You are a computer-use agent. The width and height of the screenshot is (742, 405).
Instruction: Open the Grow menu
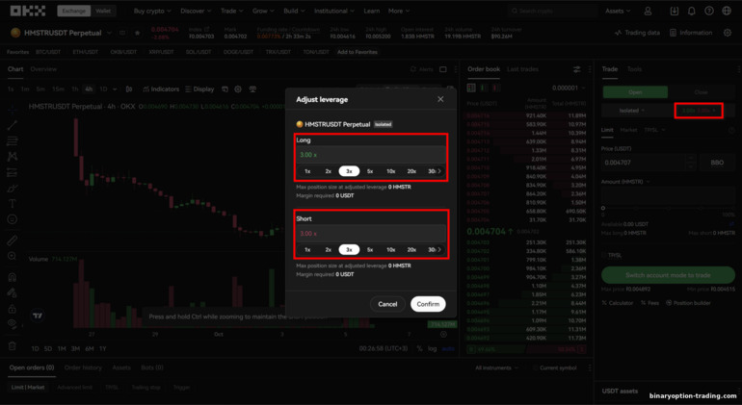coord(264,11)
